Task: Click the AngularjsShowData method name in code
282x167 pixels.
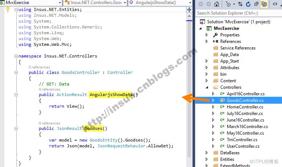Action: 111,95
